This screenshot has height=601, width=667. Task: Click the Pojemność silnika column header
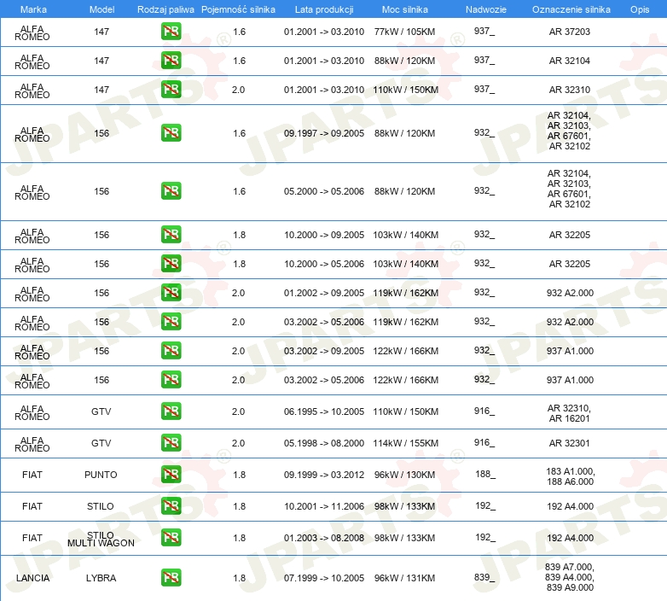tap(238, 9)
